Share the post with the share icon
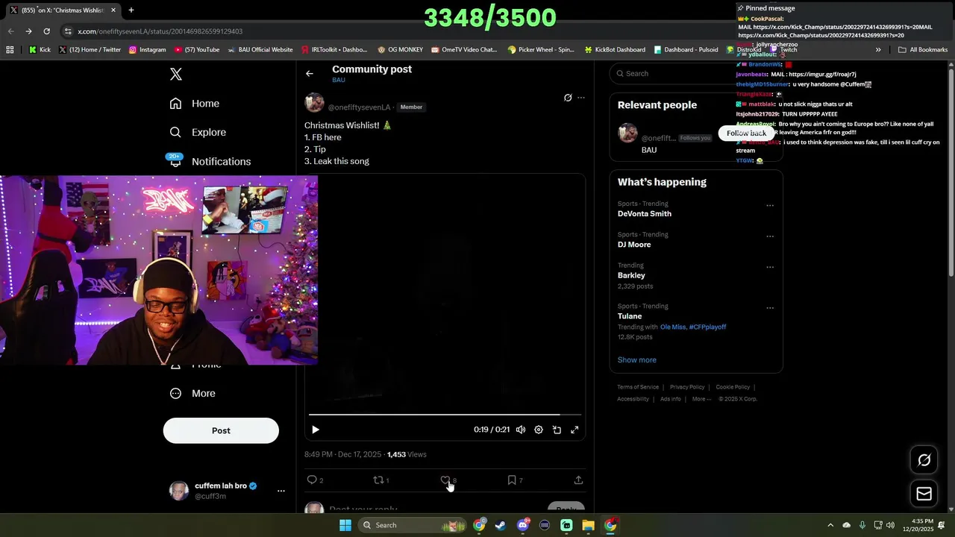Viewport: 955px width, 537px height. (578, 480)
